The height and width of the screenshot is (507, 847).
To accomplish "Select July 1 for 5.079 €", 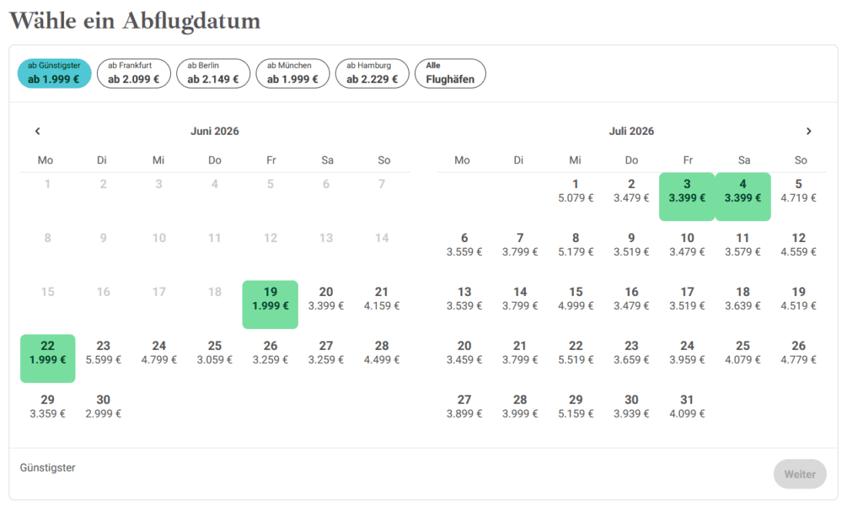I will tap(576, 191).
